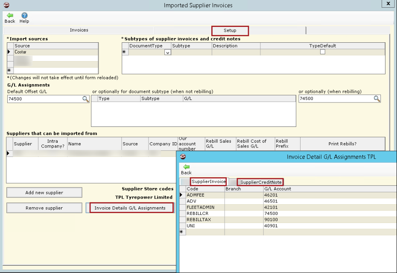
Task: Toggle the TypeDefault checkbox
Action: point(323,52)
